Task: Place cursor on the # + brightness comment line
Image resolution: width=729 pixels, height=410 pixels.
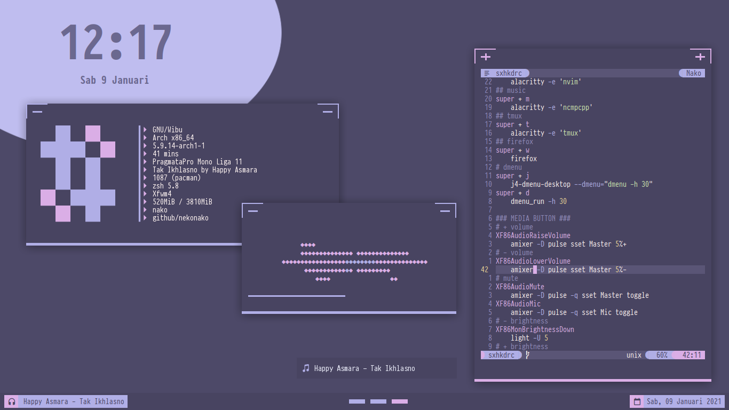Action: (522, 346)
